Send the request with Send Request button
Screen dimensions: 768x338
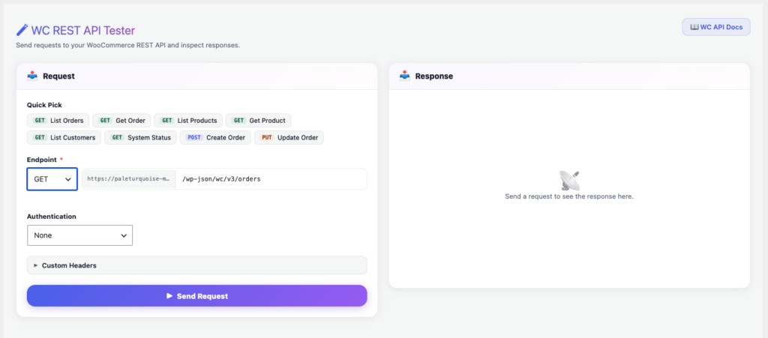(197, 296)
